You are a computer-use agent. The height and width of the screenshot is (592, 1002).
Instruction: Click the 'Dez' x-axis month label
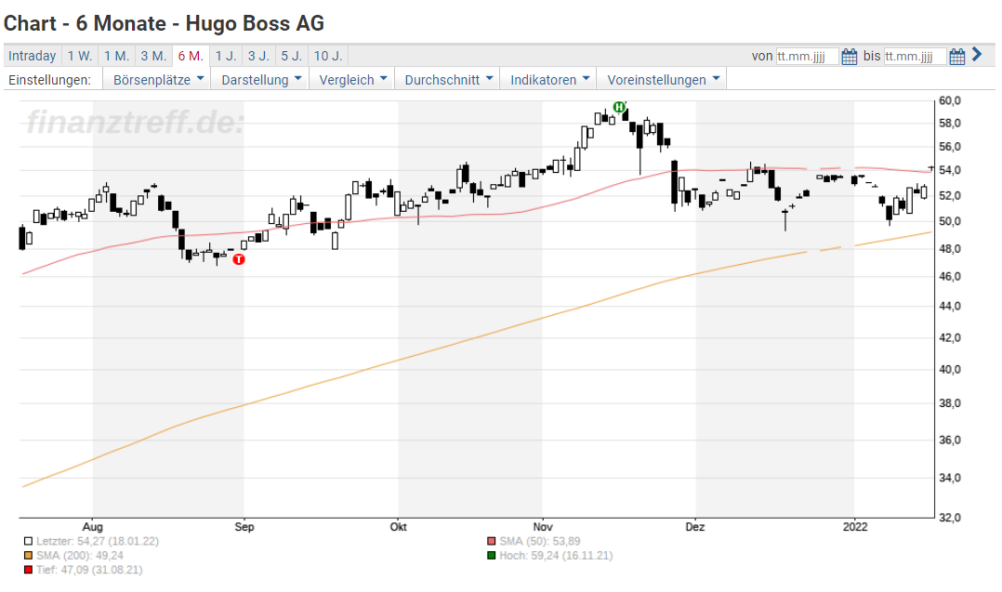point(695,527)
